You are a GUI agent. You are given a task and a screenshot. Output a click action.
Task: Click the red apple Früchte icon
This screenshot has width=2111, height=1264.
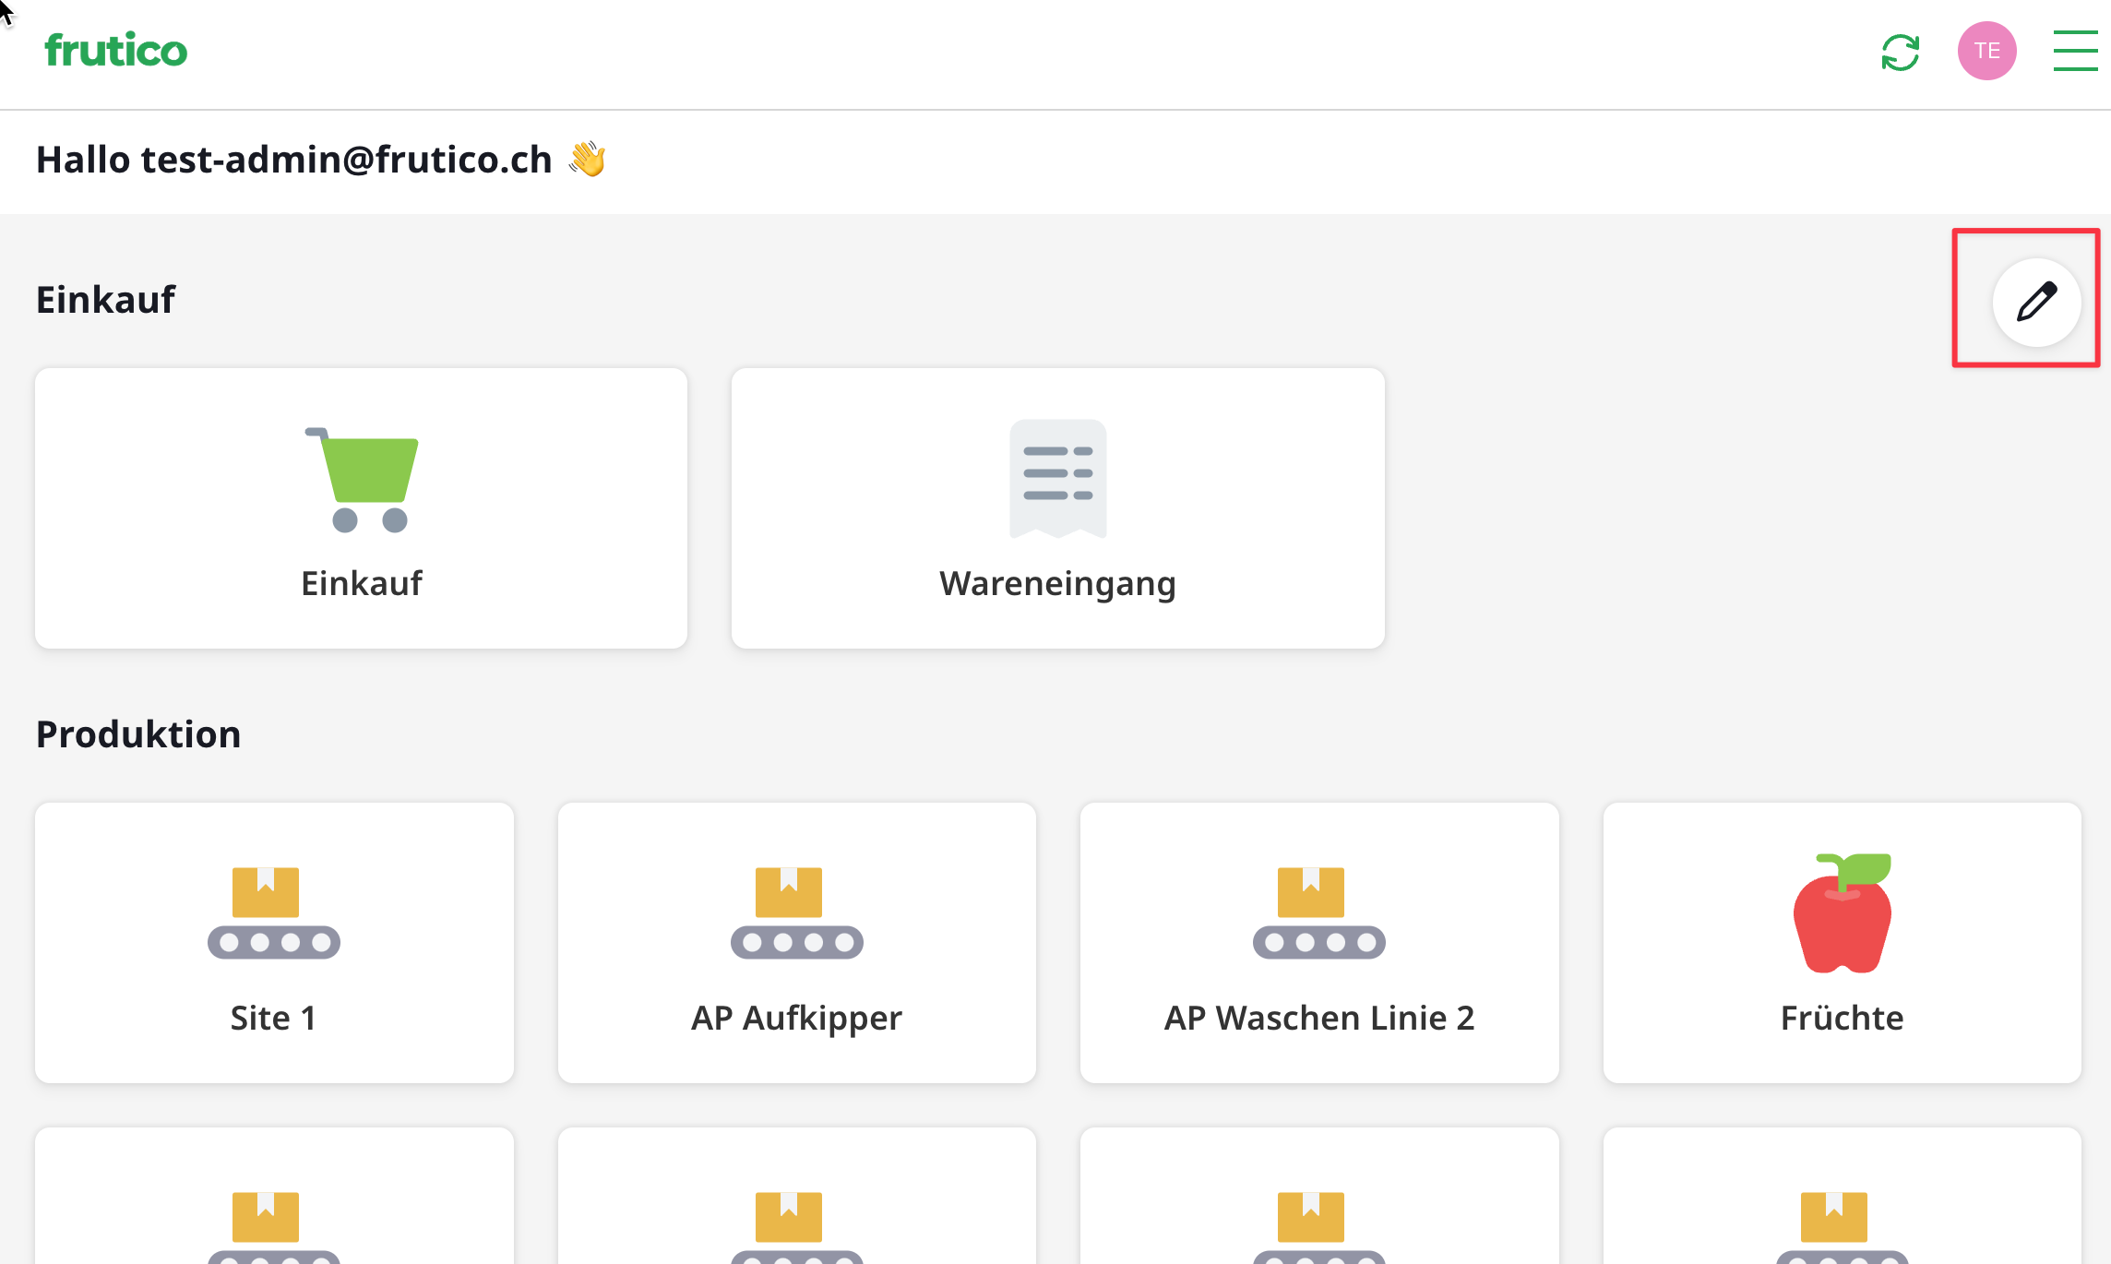[1842, 913]
